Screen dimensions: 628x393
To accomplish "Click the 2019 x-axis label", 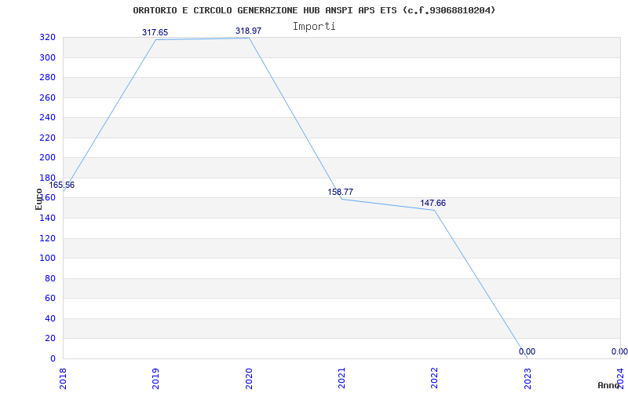I will click(x=155, y=377).
